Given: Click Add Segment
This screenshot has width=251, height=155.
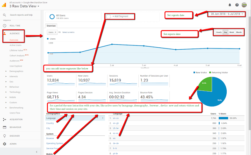Looking at the screenshot, I should click(120, 16).
